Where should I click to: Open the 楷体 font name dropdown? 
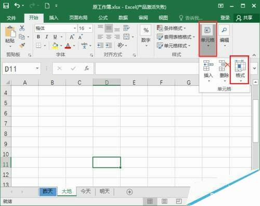tap(74, 28)
